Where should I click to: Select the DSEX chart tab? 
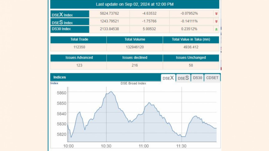pyautogui.click(x=168, y=78)
